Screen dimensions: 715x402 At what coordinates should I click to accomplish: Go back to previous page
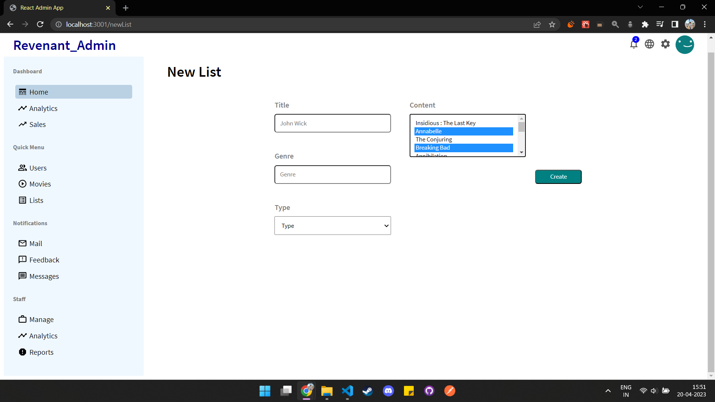10,24
